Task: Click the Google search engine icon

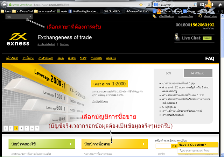Action: [x=155, y=5]
